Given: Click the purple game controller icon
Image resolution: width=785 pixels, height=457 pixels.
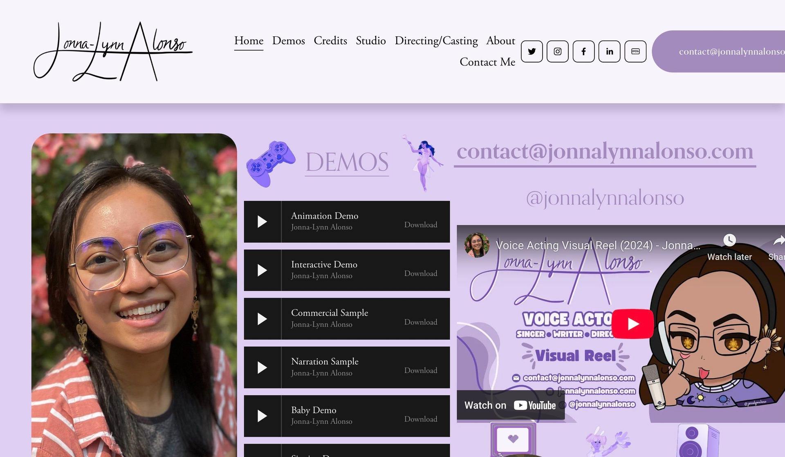Looking at the screenshot, I should pos(271,164).
